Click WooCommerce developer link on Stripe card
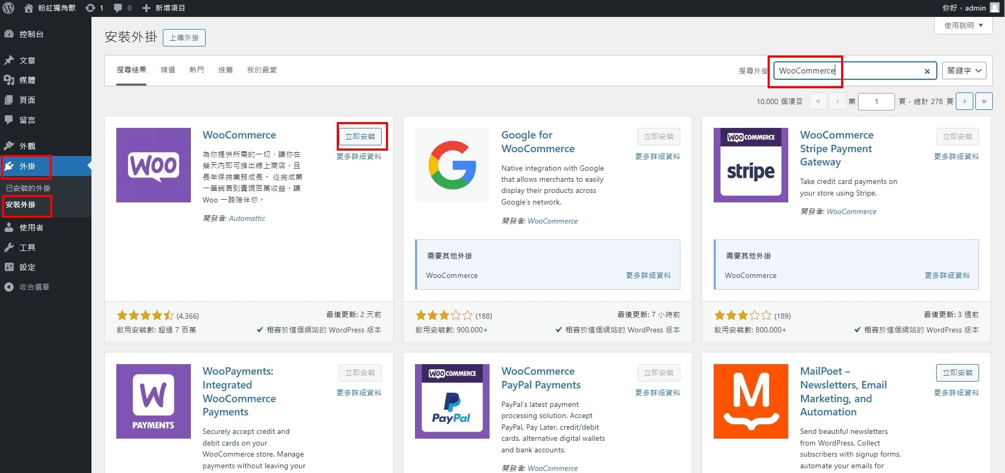The height and width of the screenshot is (473, 1005). 851,211
